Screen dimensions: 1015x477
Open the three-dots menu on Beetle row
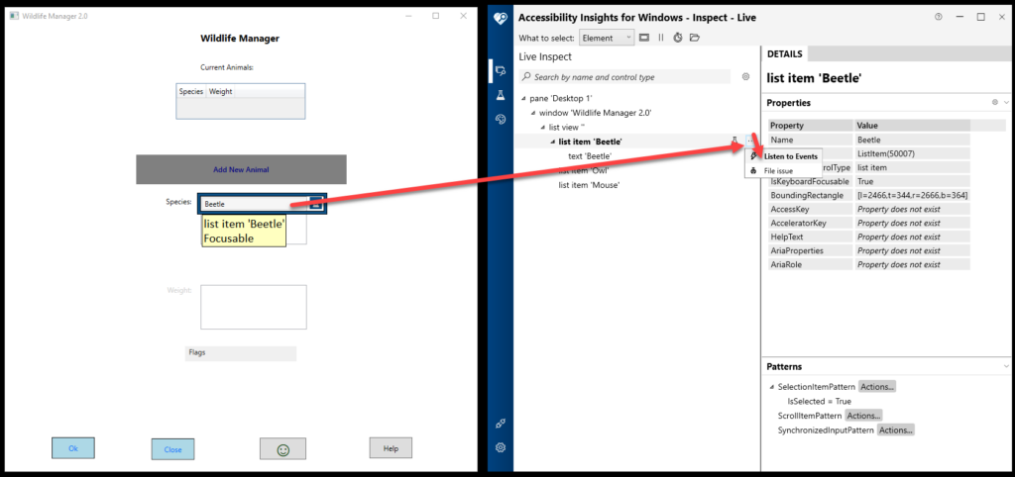(x=749, y=141)
